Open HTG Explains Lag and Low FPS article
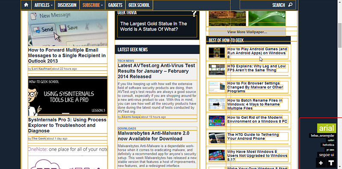The height and width of the screenshot is (169, 342). 256,68
